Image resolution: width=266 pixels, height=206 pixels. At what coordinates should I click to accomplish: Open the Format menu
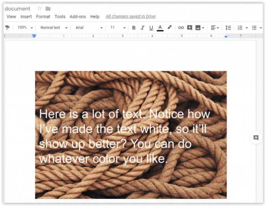click(43, 17)
